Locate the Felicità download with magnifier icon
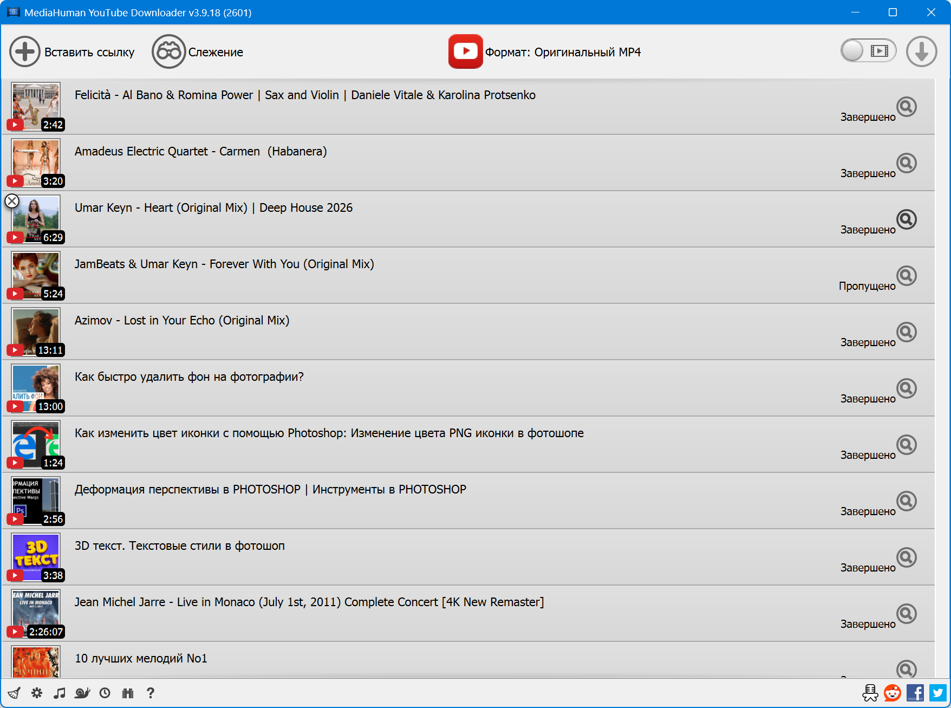Screen dimensions: 951x708 pyautogui.click(x=906, y=107)
